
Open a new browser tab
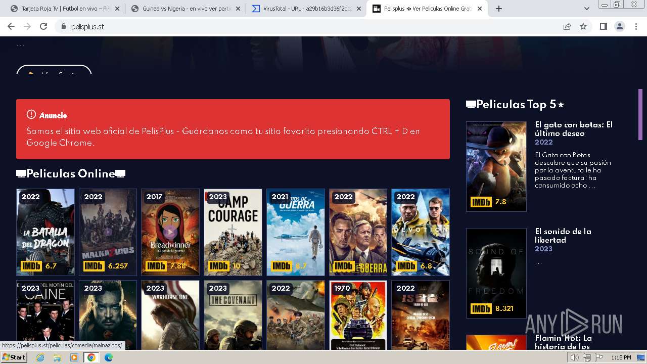499,9
